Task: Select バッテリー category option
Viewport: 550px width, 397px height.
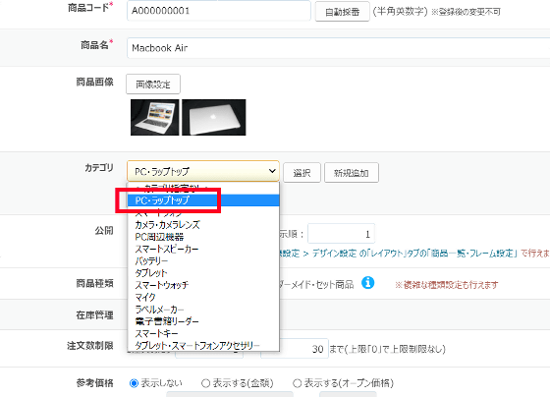Action: (203, 260)
